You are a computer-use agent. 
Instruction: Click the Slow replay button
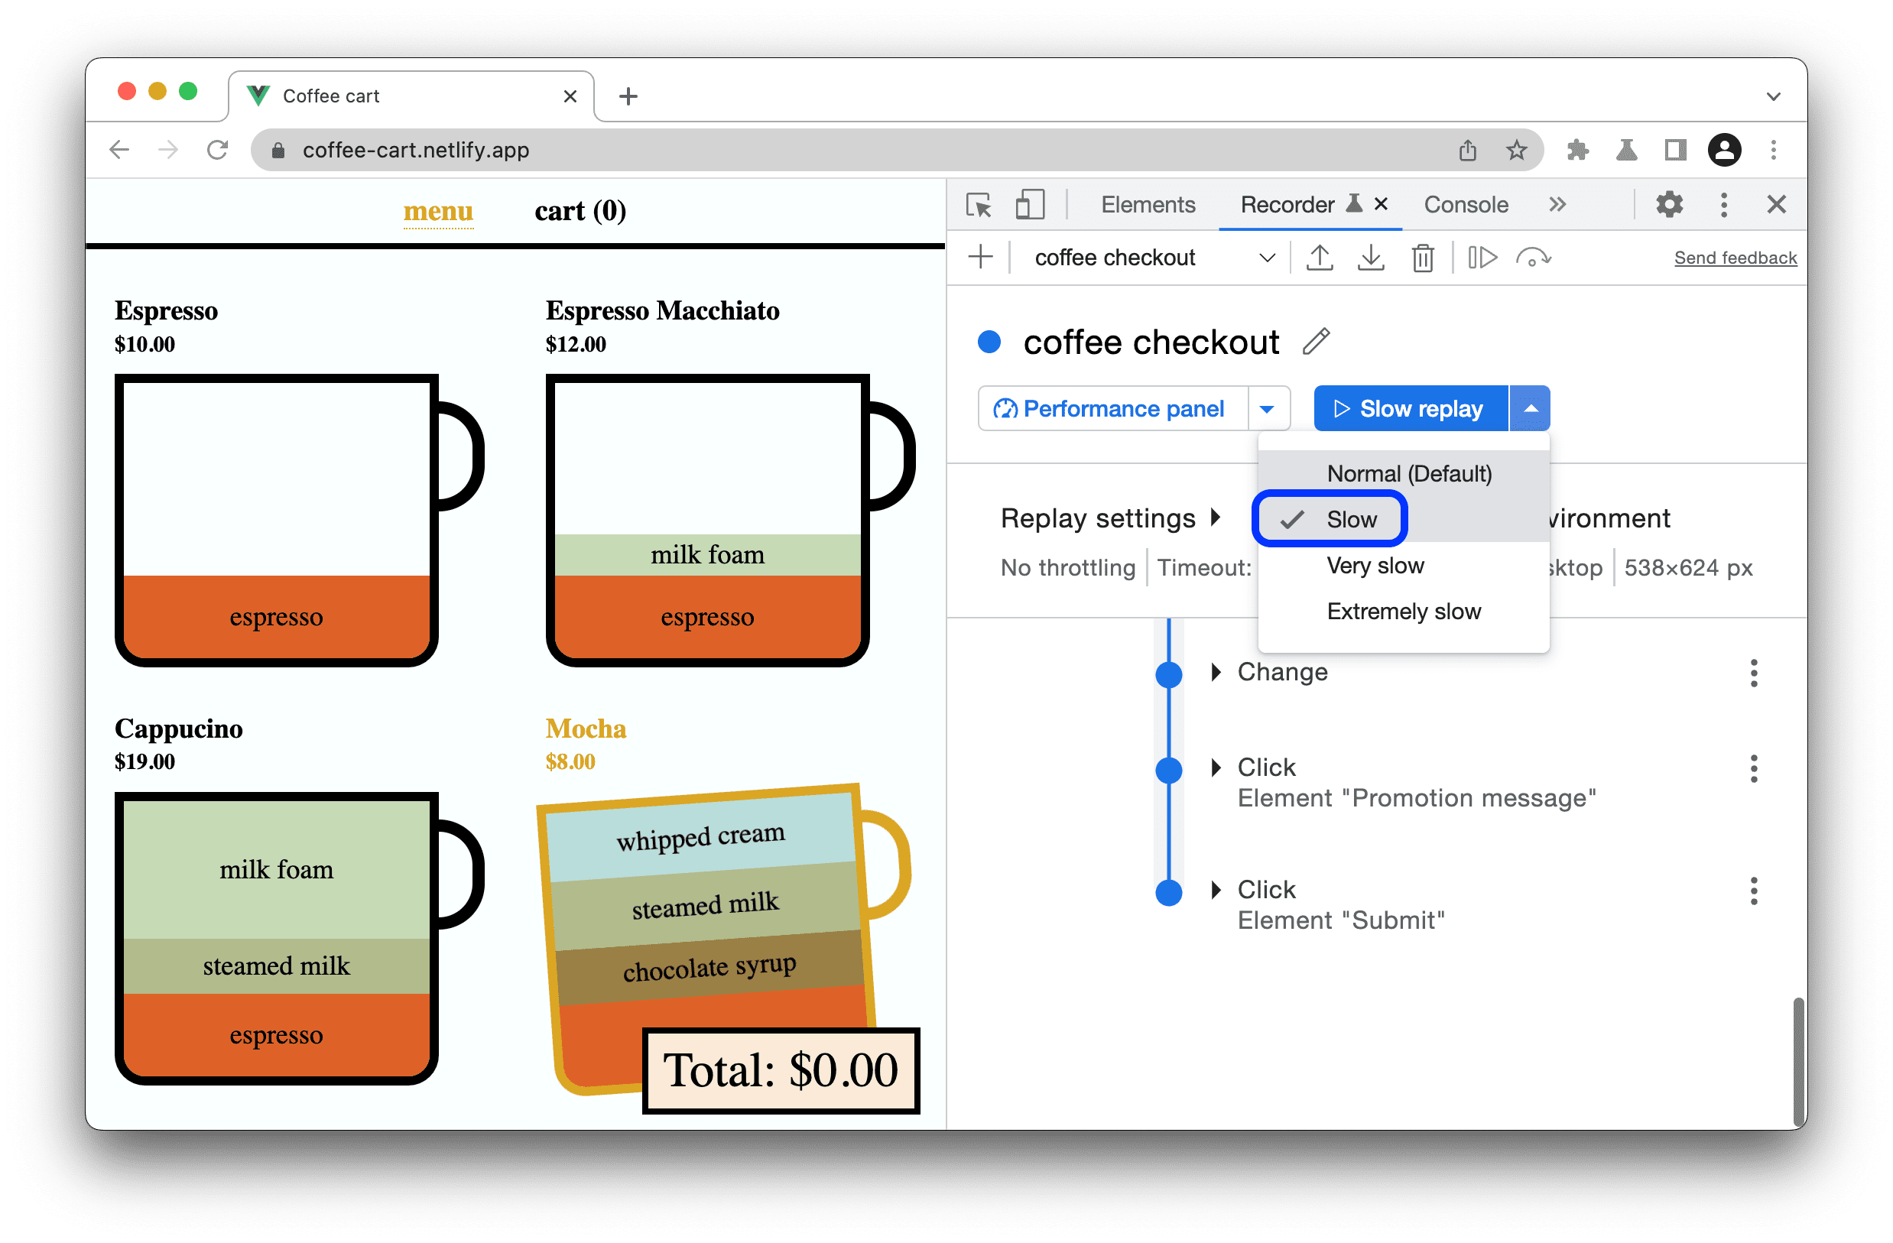1406,408
